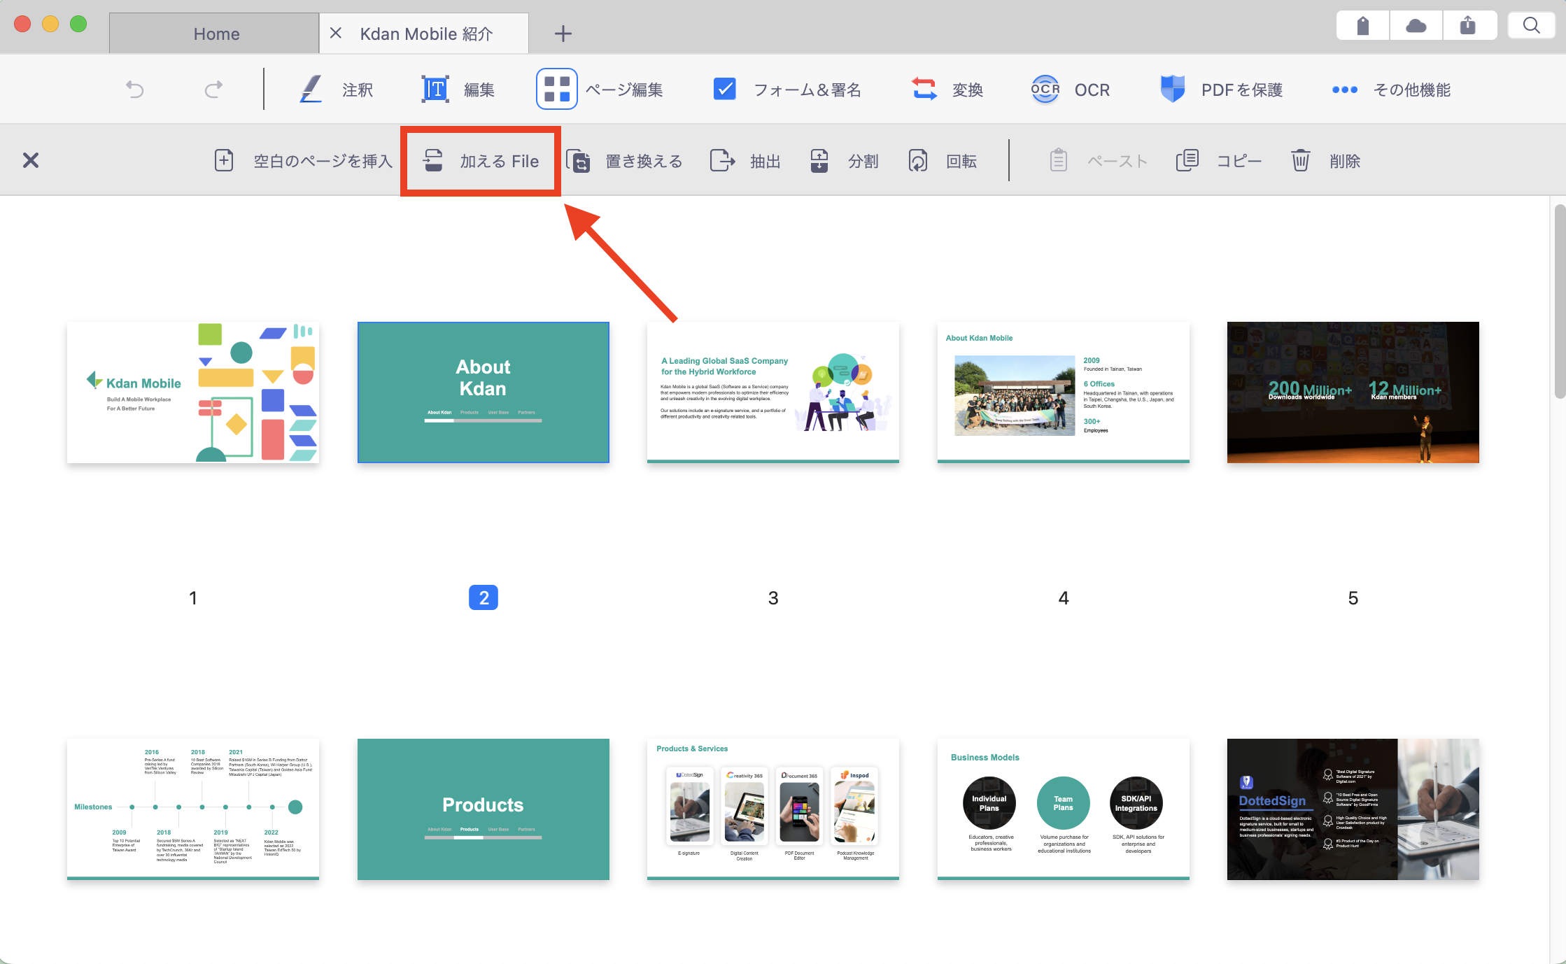
Task: Close the Kdan Mobile 紹介 tab
Action: coord(336,33)
